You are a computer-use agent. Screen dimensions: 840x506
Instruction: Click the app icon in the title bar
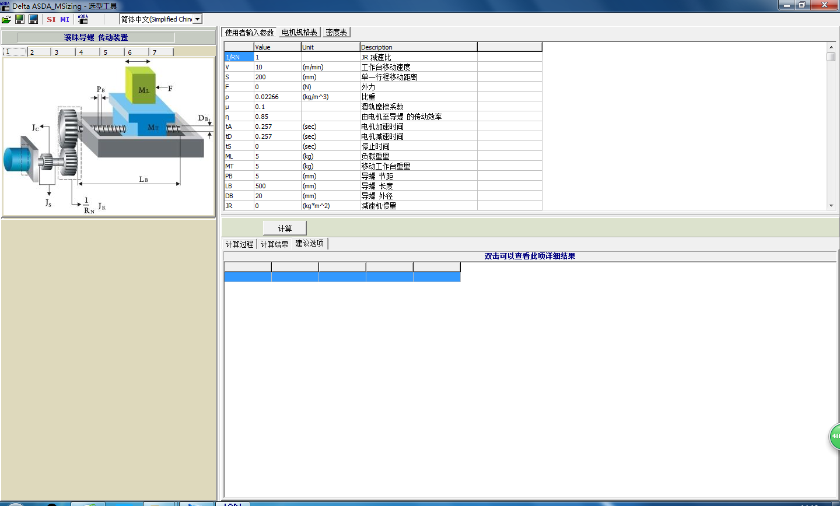point(5,6)
